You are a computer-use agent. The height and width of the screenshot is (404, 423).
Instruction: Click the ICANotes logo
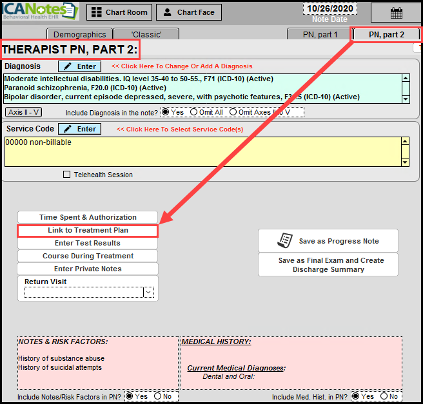(40, 11)
